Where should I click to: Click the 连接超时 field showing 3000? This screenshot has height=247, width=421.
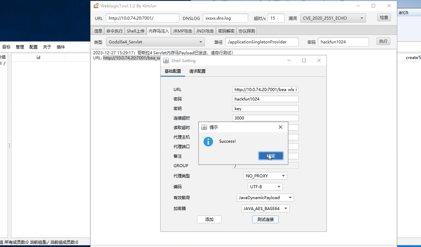tap(265, 118)
